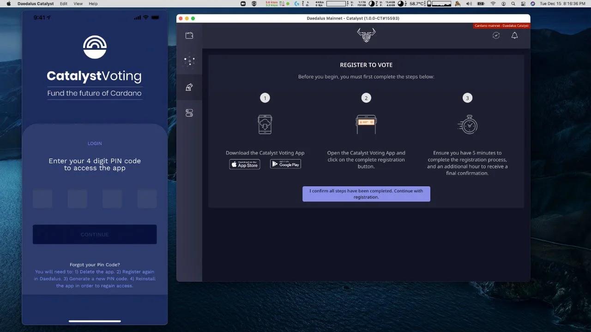Viewport: 591px width, 332px height.
Task: Open Spotlight search from the menu bar
Action: (x=513, y=4)
